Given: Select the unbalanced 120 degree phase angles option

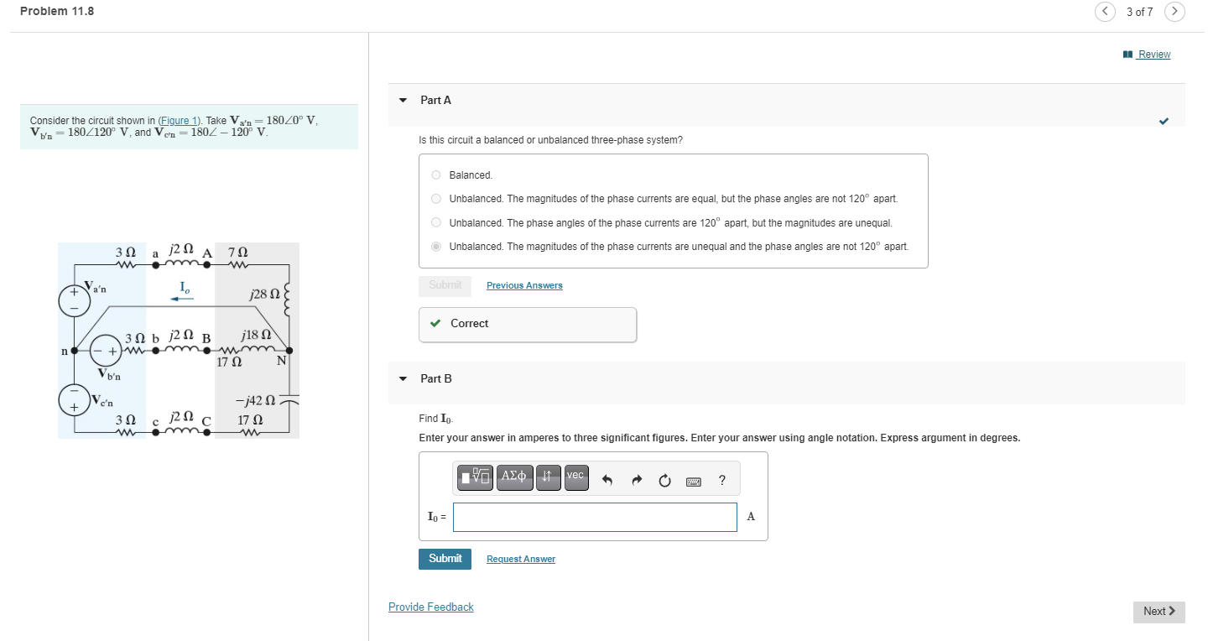Looking at the screenshot, I should click(x=436, y=221).
